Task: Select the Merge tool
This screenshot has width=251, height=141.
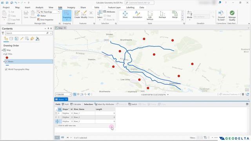Action: 175,14
